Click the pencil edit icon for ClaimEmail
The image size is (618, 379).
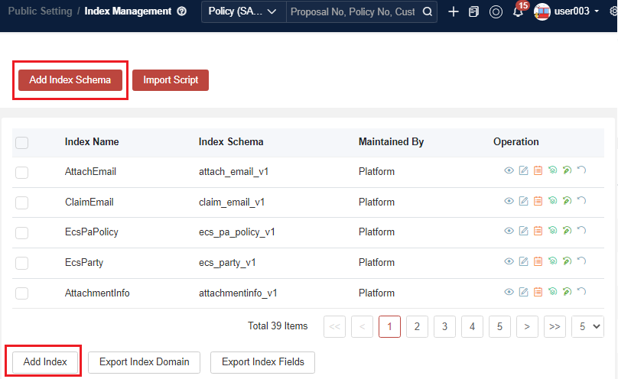coord(523,202)
